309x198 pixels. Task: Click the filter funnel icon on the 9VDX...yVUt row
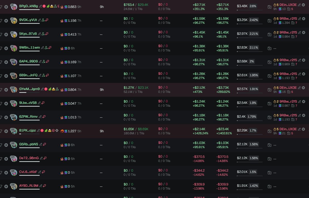1,21
